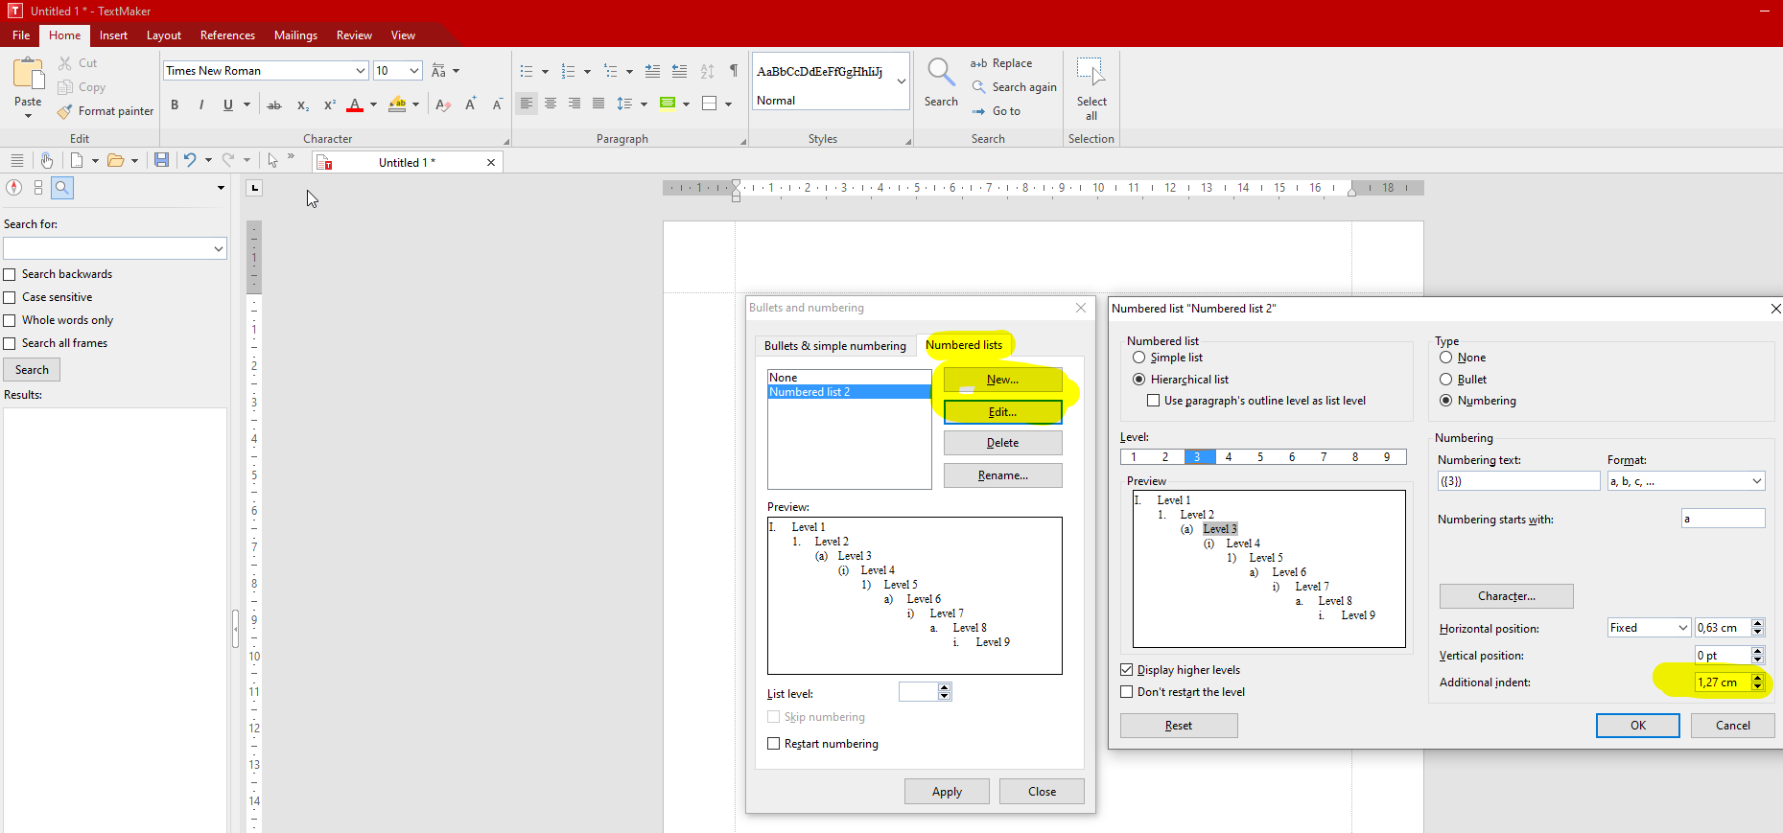Expand the numbering Format dropdown
The width and height of the screenshot is (1783, 833).
pos(1756,481)
